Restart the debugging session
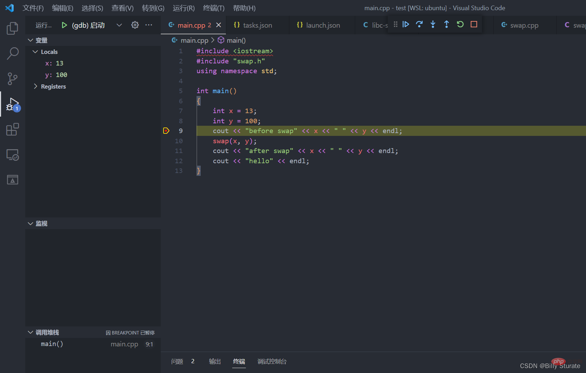Viewport: 586px width, 373px height. pos(460,25)
